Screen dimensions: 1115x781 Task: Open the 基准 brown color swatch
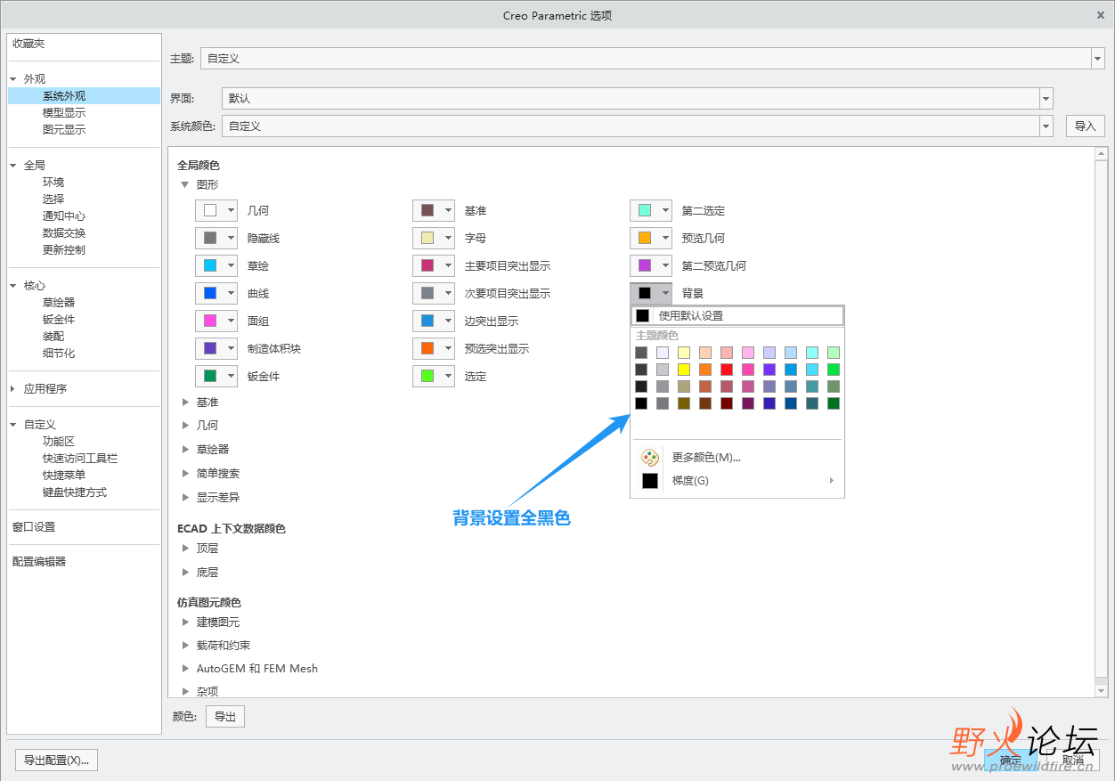pos(434,211)
